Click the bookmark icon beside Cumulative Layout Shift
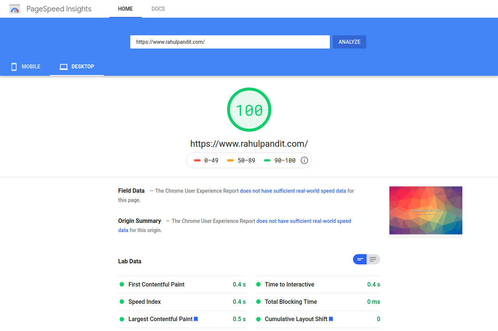The width and height of the screenshot is (498, 331). coord(331,319)
